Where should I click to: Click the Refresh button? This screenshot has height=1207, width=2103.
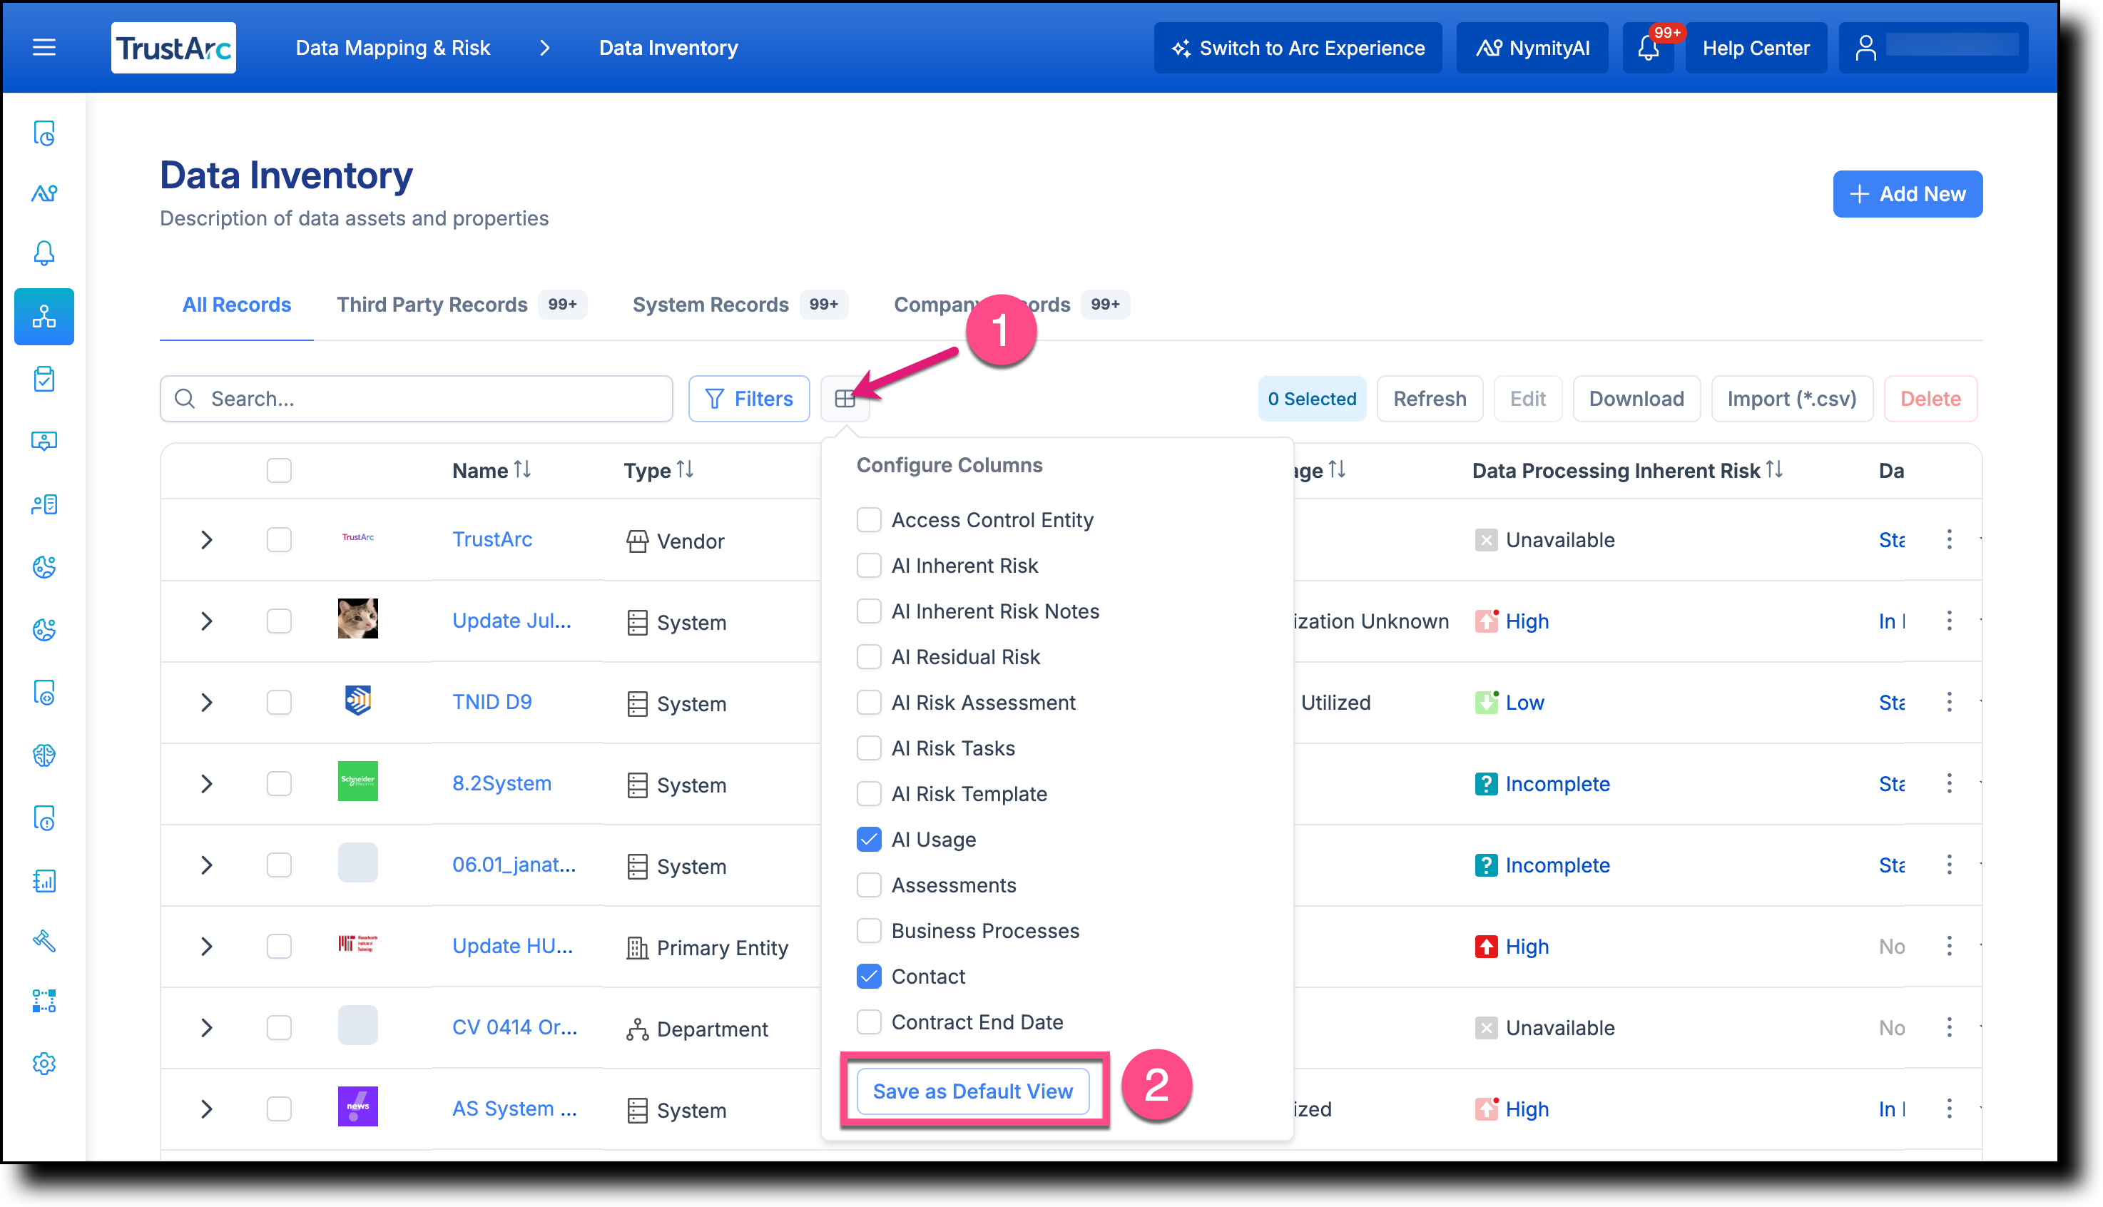click(1429, 399)
